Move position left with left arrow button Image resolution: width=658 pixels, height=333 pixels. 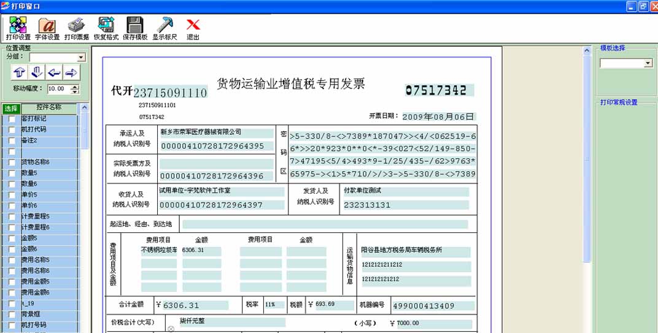point(54,72)
